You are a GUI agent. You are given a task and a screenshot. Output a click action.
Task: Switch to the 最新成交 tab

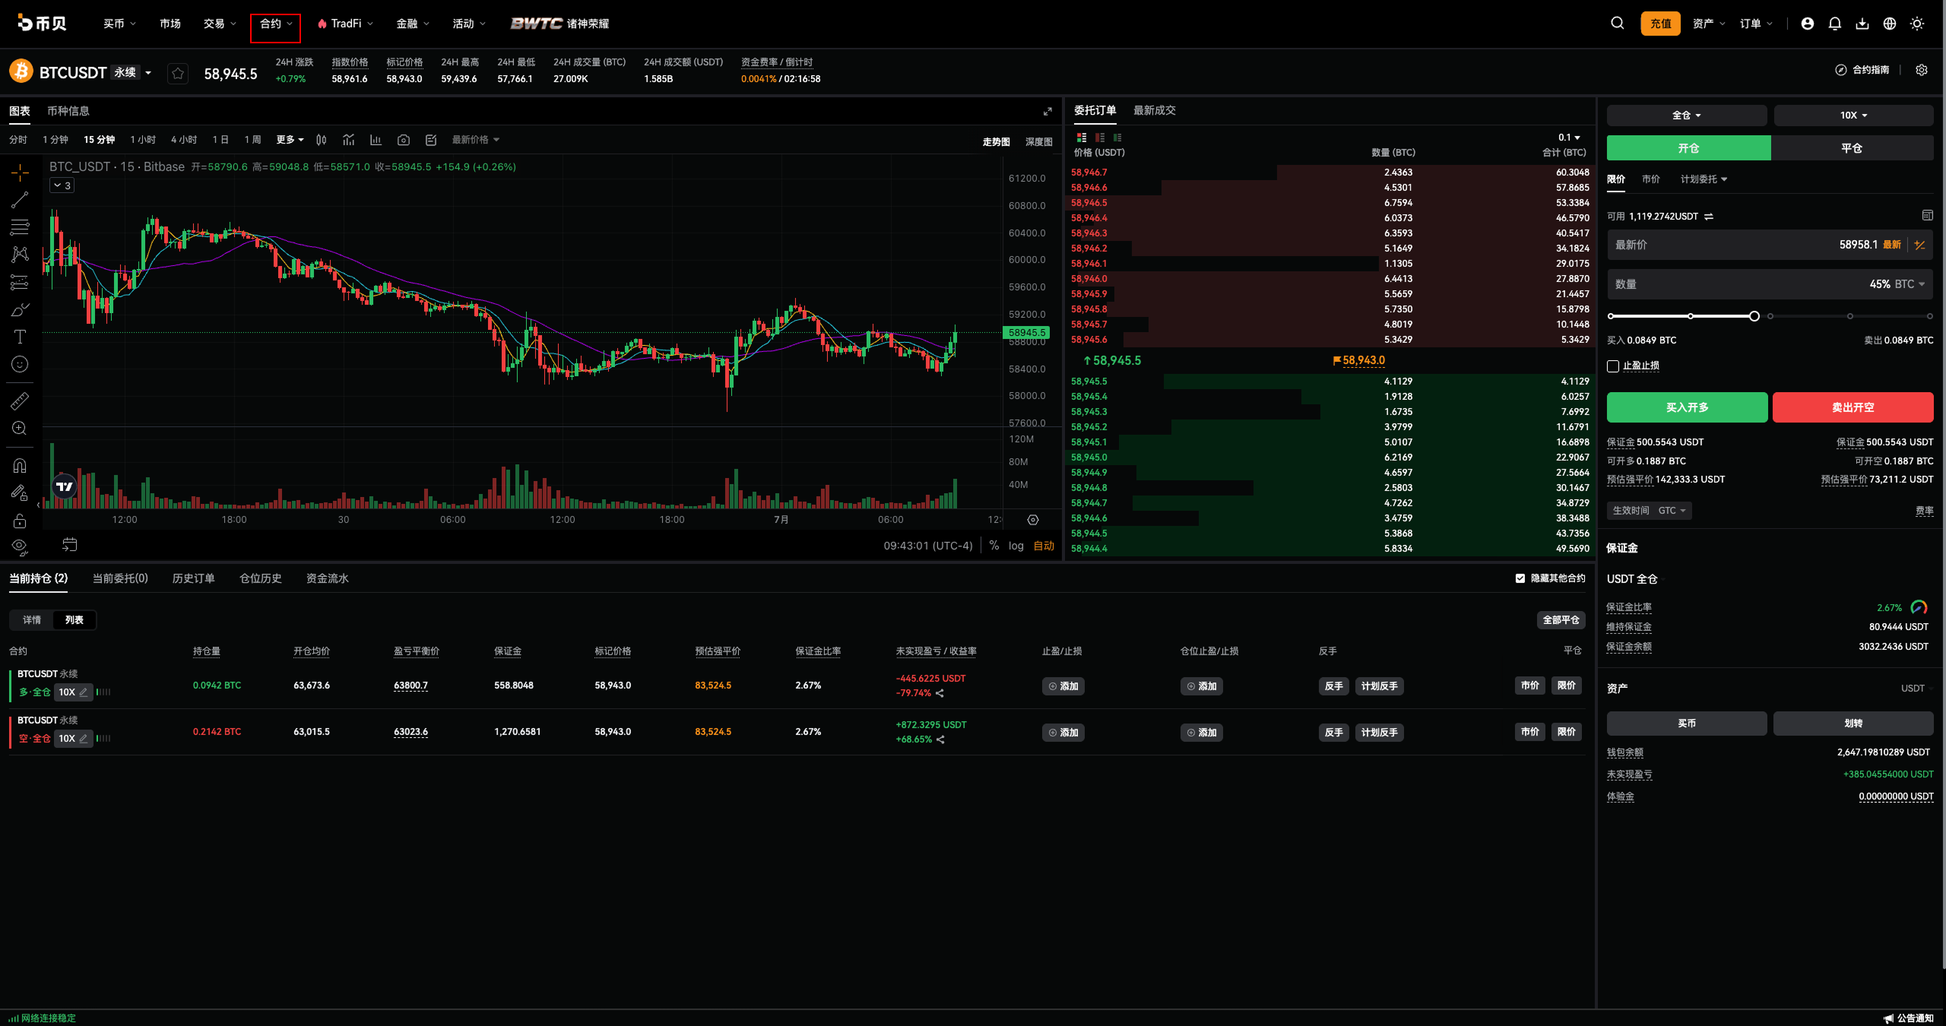pyautogui.click(x=1154, y=111)
